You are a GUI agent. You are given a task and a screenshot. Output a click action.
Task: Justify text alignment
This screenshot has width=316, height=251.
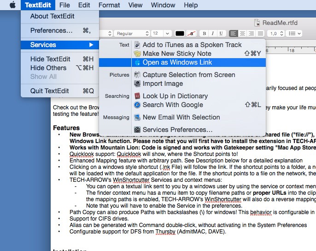pos(260,33)
